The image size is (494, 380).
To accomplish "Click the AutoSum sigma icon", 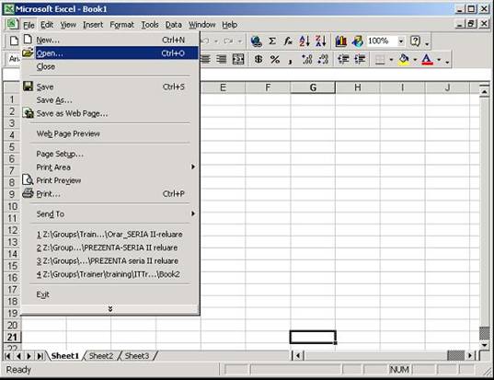I will (272, 41).
